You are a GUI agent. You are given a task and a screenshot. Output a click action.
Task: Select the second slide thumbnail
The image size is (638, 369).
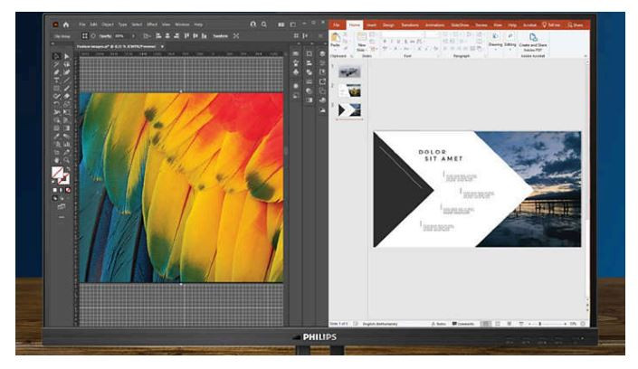(x=350, y=90)
